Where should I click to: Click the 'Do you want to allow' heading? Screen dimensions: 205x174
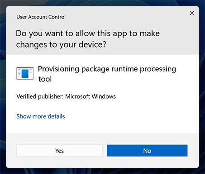(88, 39)
